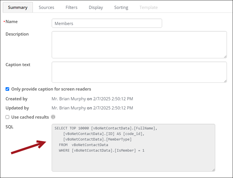Viewport: 233px width, 178px height.
Task: Click inside the Caption text area
Action: click(139, 72)
